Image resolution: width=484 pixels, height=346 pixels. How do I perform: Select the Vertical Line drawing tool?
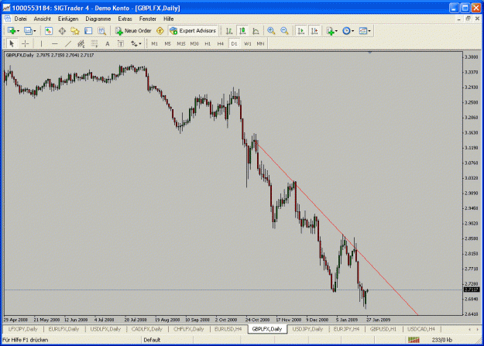(x=41, y=44)
